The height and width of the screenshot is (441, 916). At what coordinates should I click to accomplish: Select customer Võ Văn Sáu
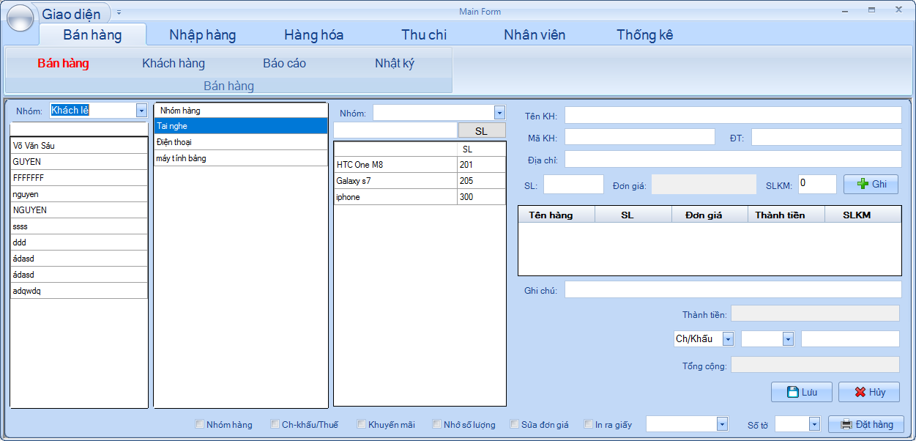pyautogui.click(x=79, y=145)
